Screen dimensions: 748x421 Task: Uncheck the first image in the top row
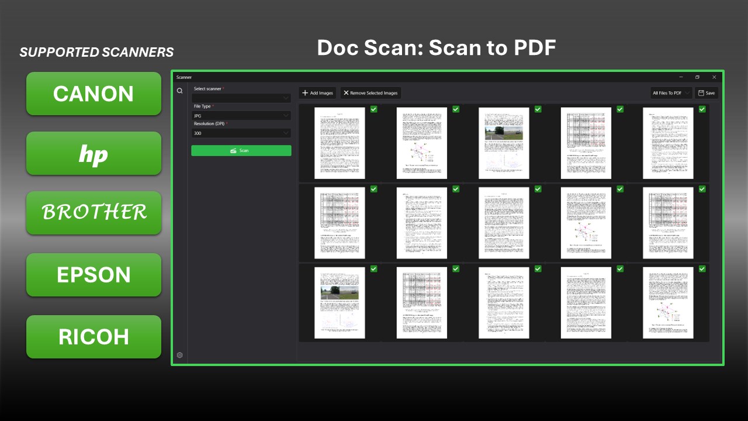tap(373, 109)
